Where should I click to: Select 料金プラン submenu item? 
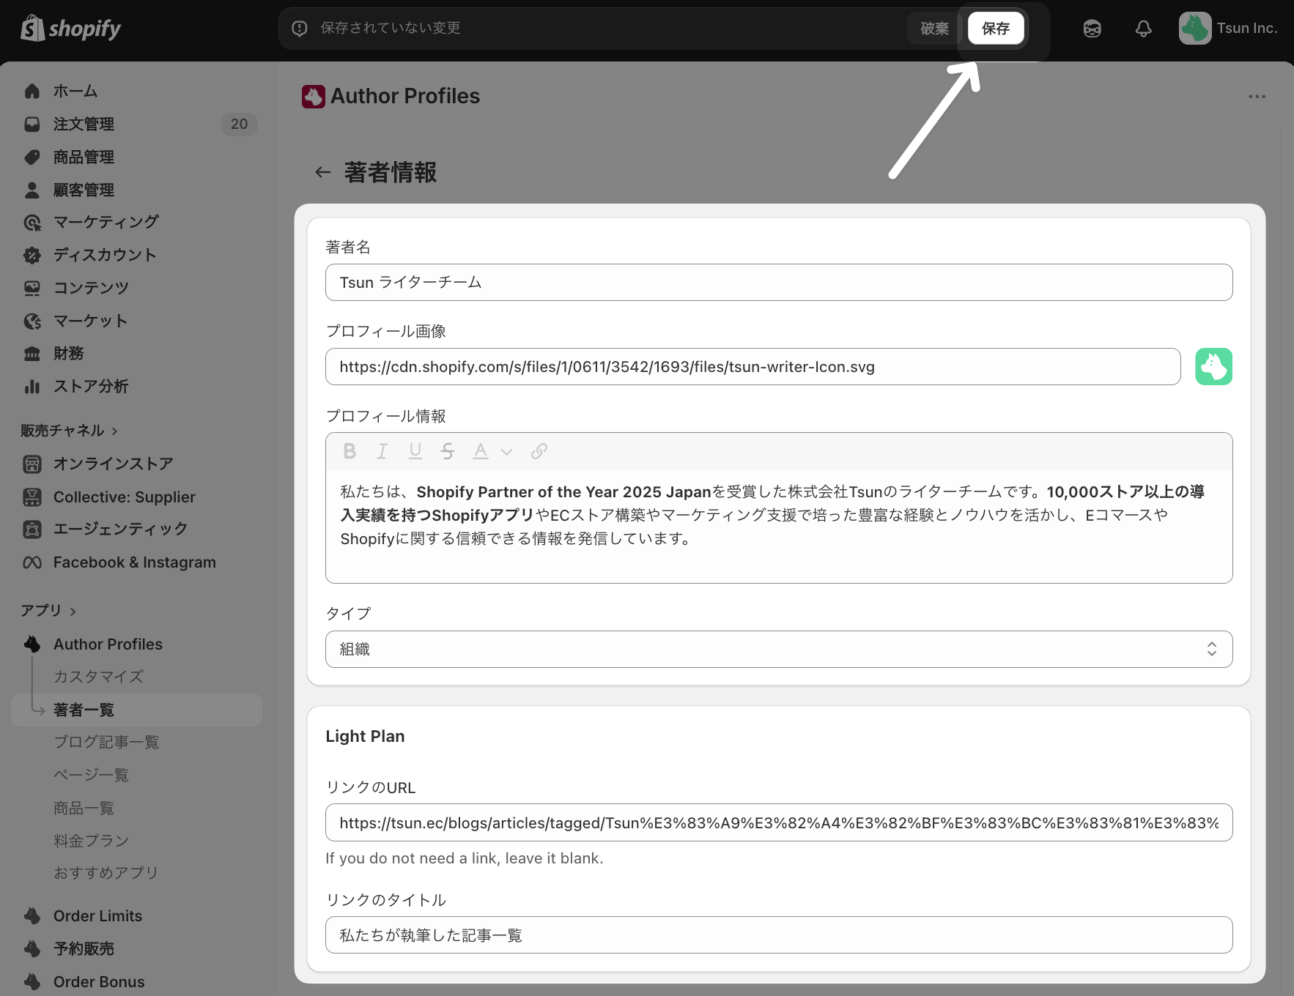[91, 840]
